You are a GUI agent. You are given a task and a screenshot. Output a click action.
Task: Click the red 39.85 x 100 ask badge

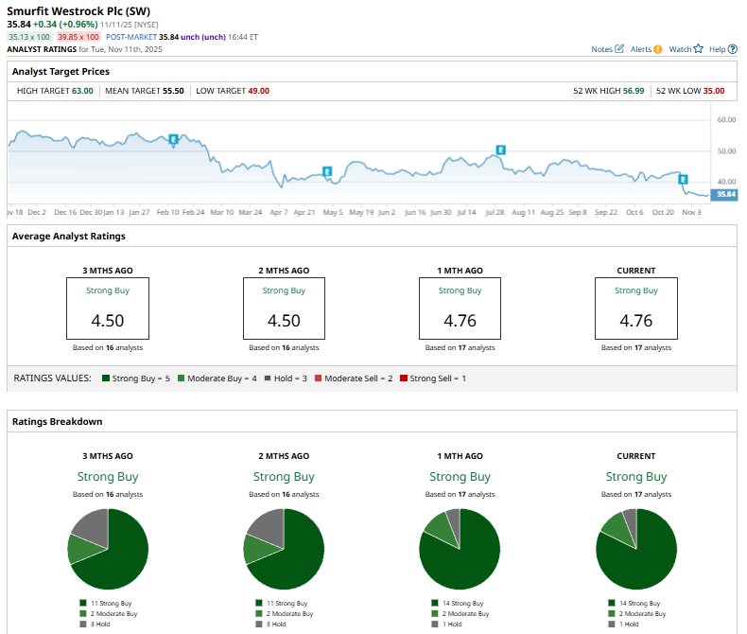coord(77,36)
